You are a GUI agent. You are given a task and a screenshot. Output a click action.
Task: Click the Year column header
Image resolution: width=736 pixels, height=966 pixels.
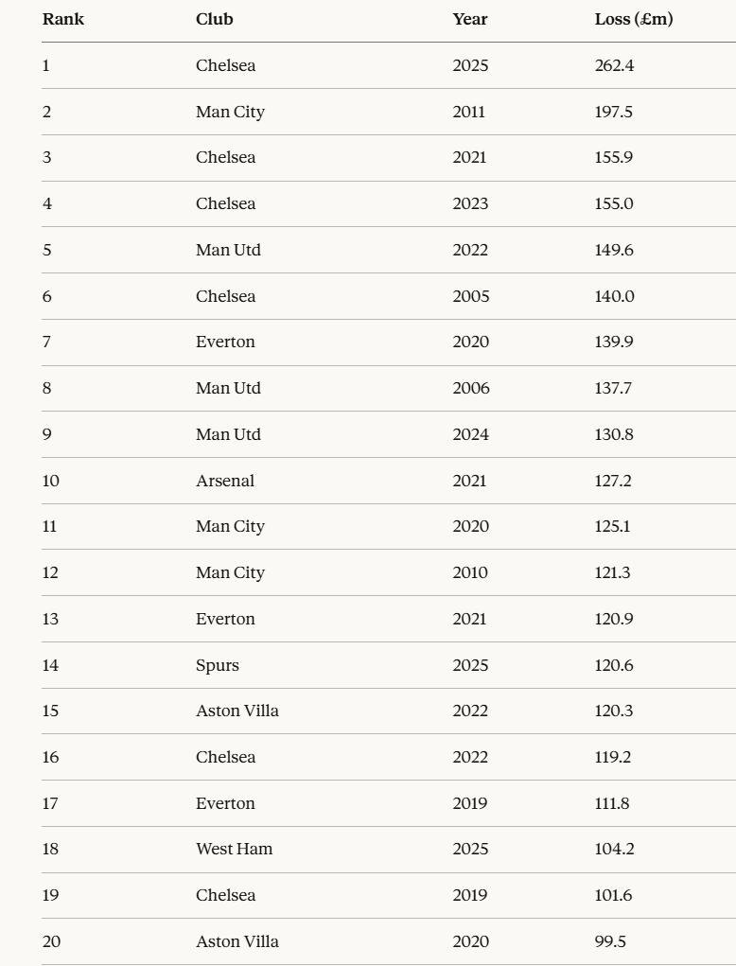(x=470, y=19)
